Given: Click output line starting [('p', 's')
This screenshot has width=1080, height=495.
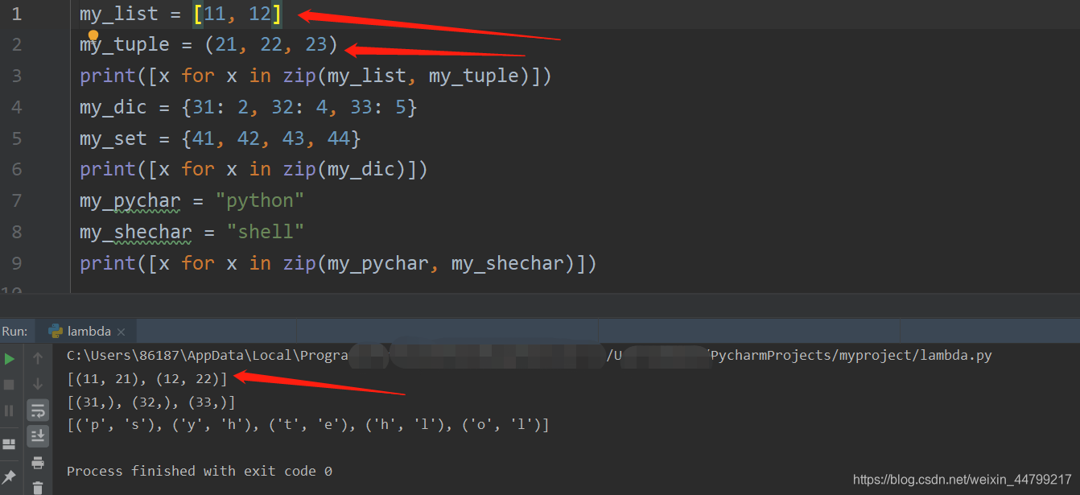Looking at the screenshot, I should click(307, 424).
